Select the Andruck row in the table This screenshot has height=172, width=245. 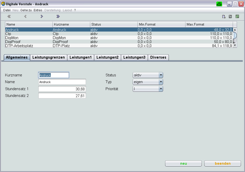coord(119,30)
